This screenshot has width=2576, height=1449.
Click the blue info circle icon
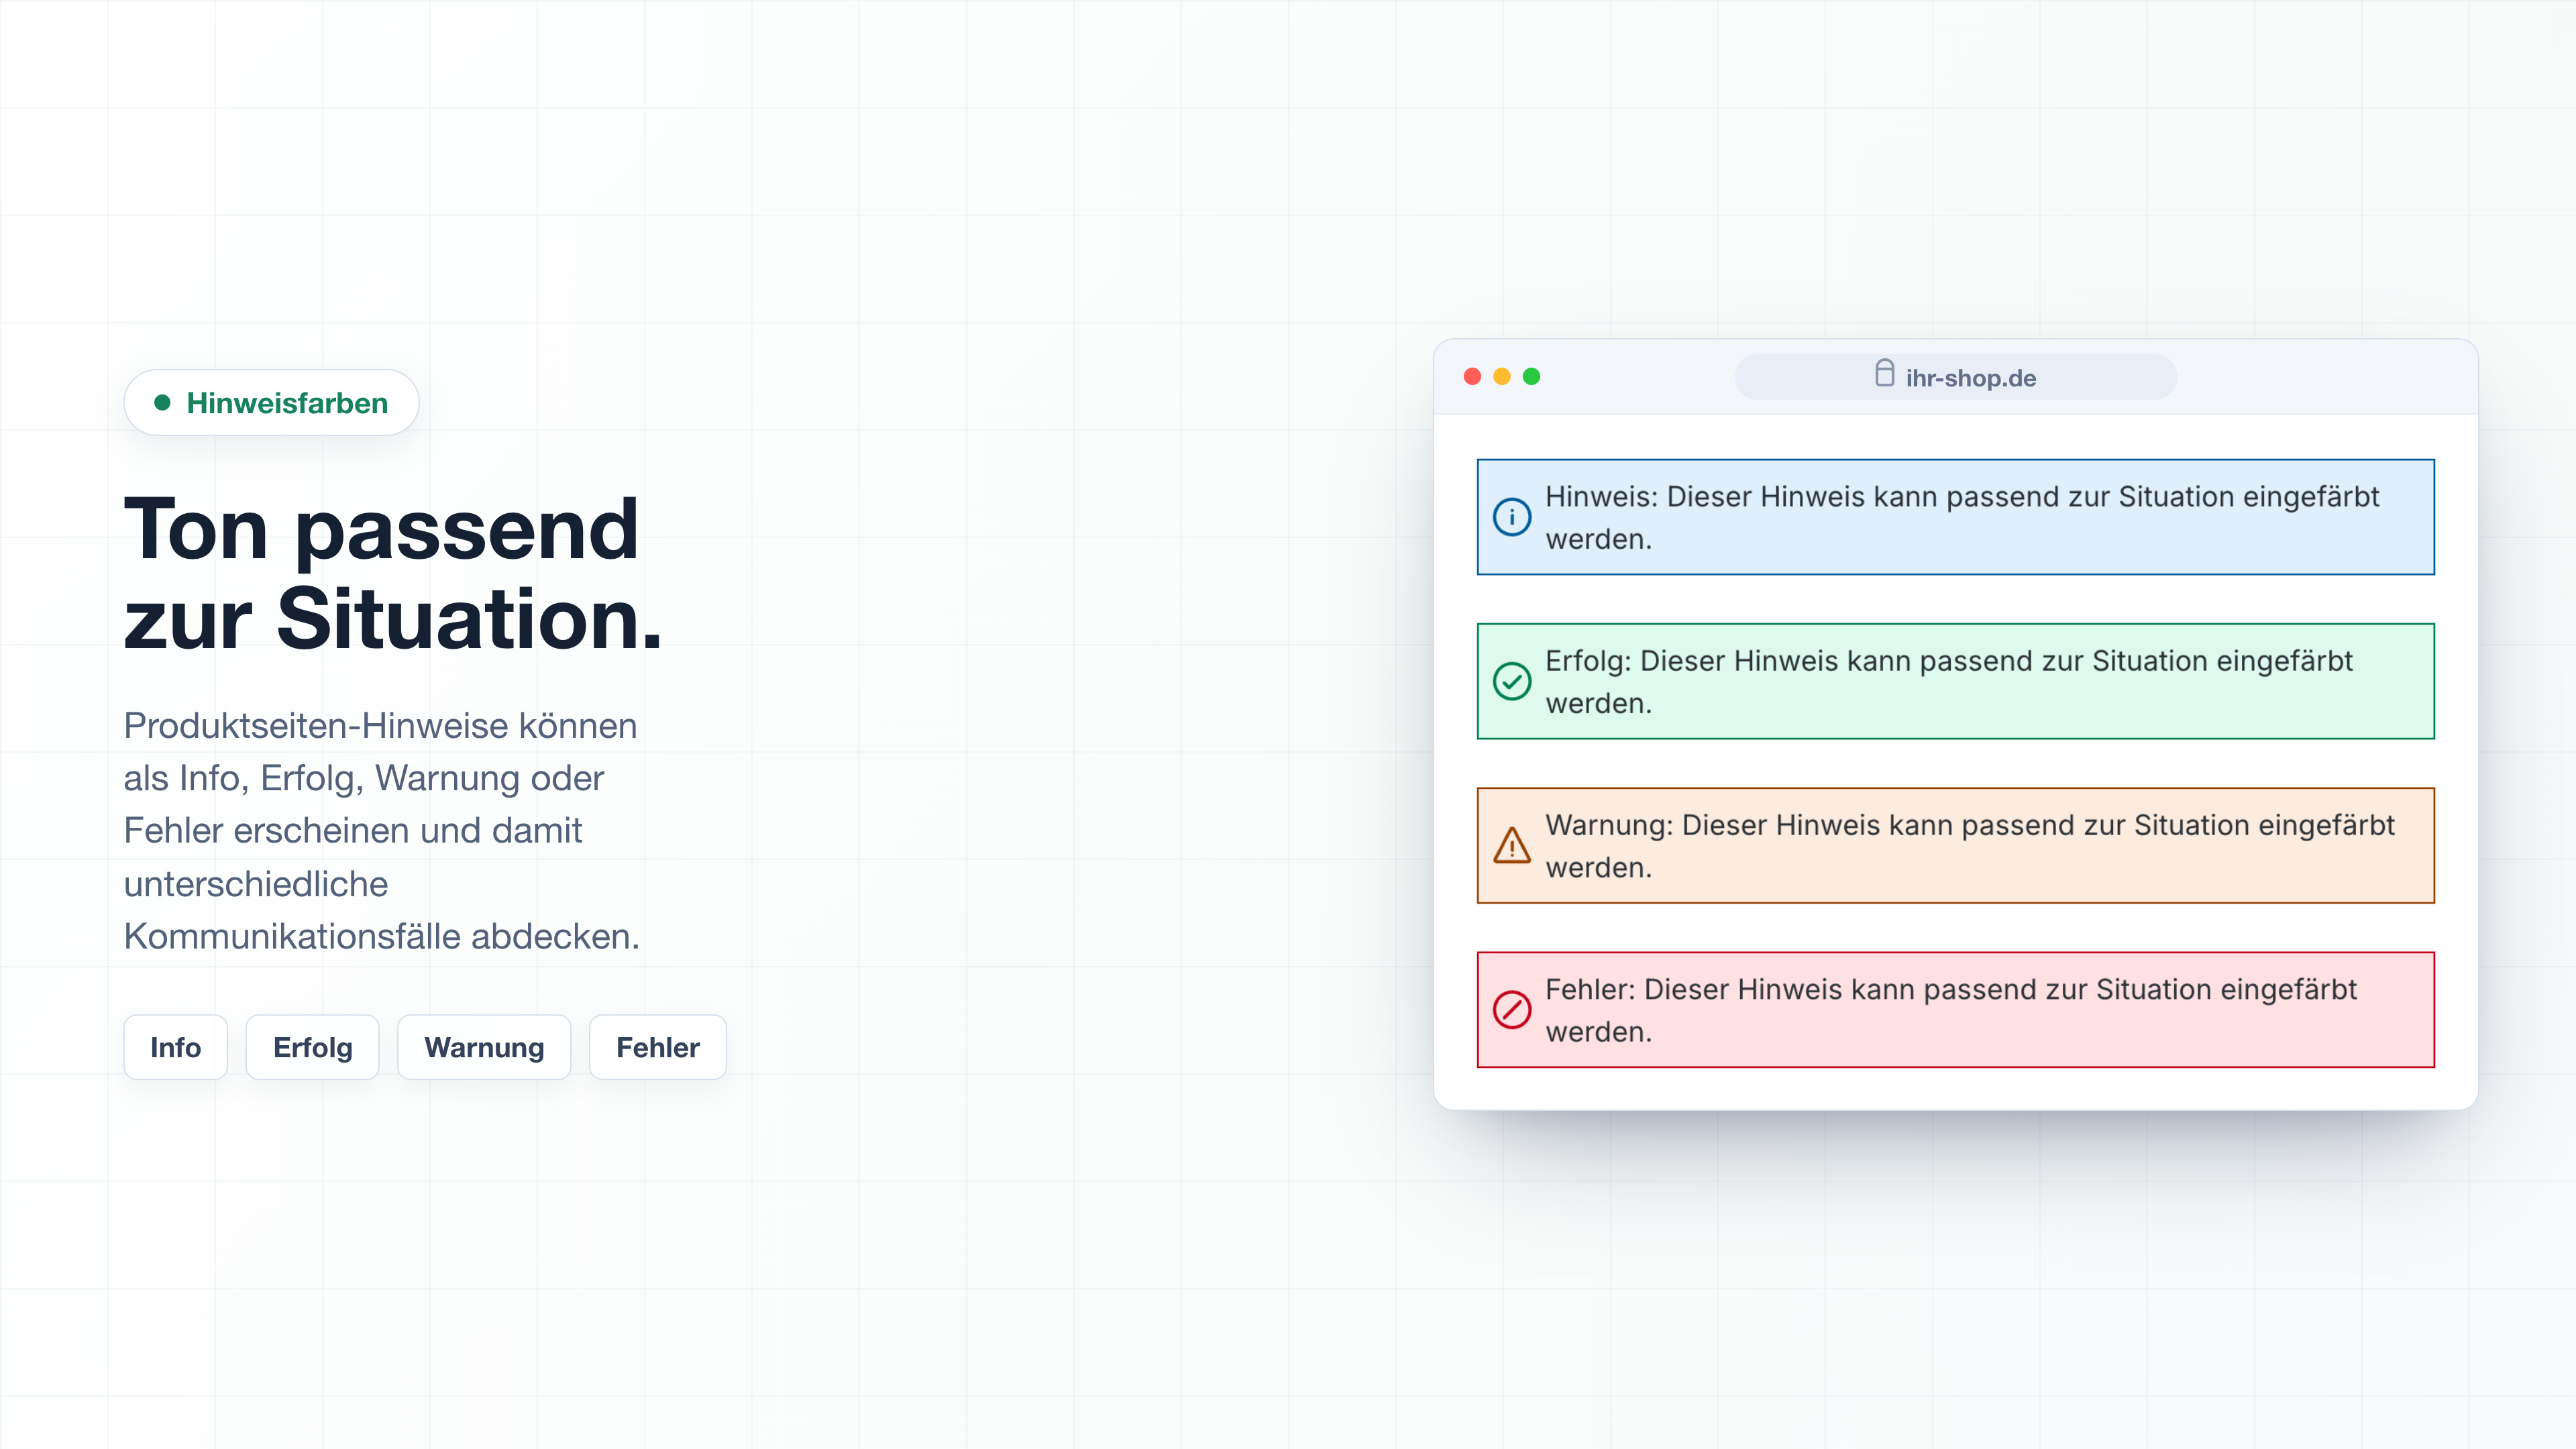point(1511,517)
